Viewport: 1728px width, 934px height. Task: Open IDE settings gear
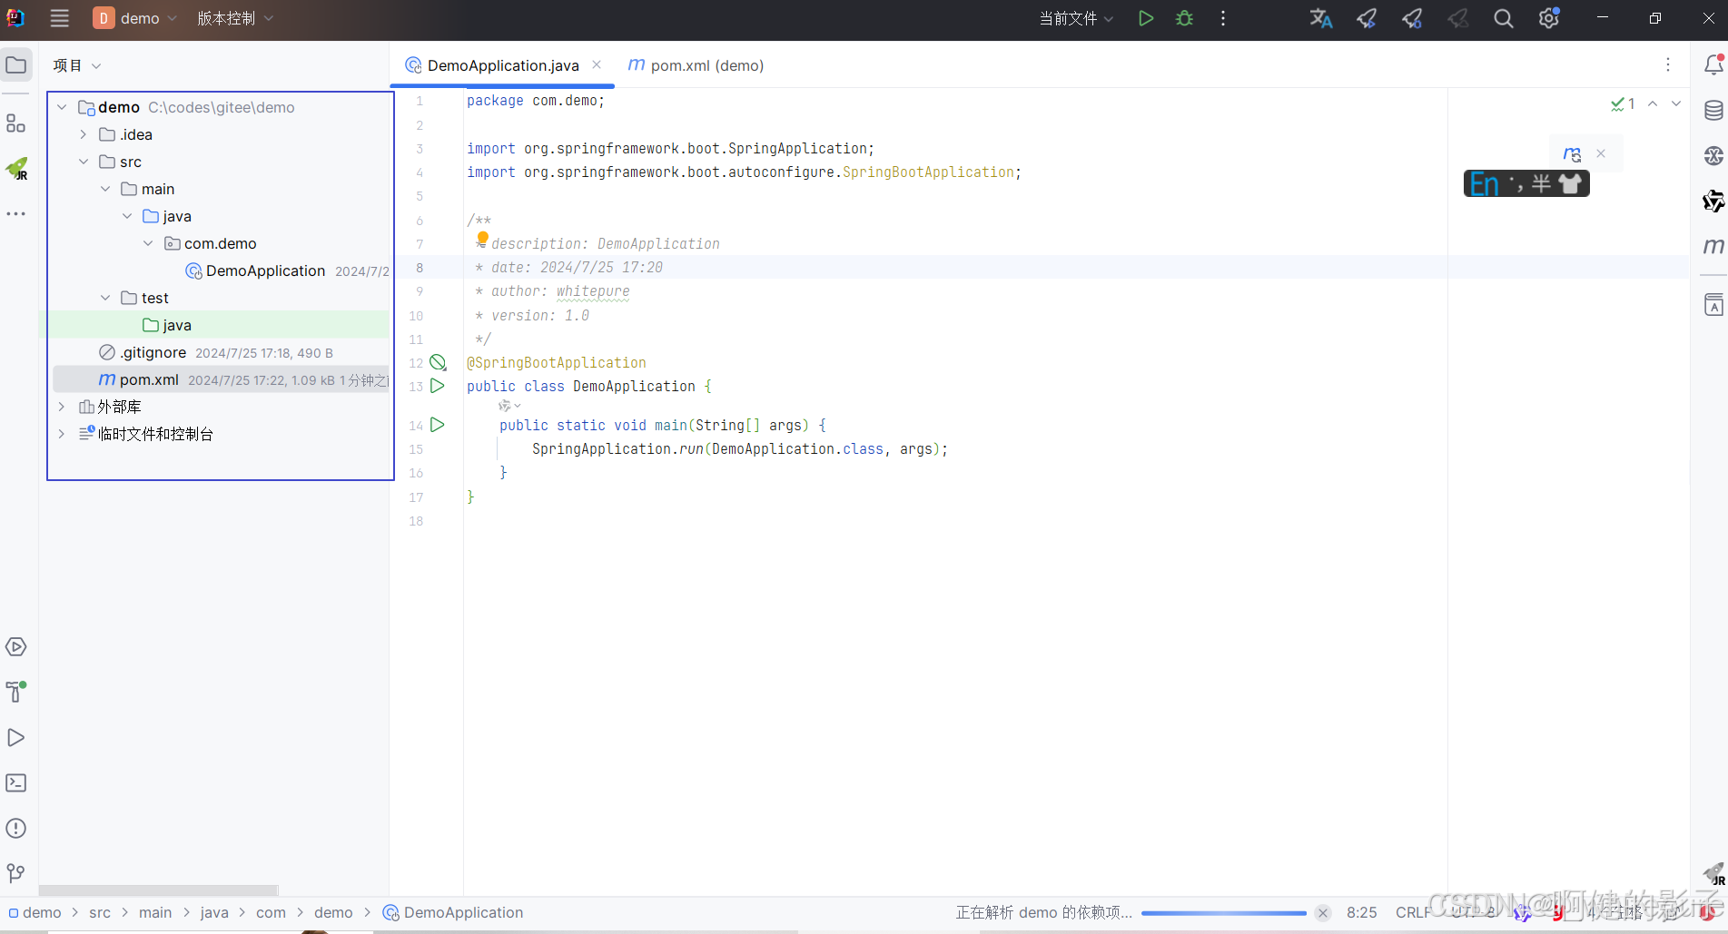[1549, 18]
